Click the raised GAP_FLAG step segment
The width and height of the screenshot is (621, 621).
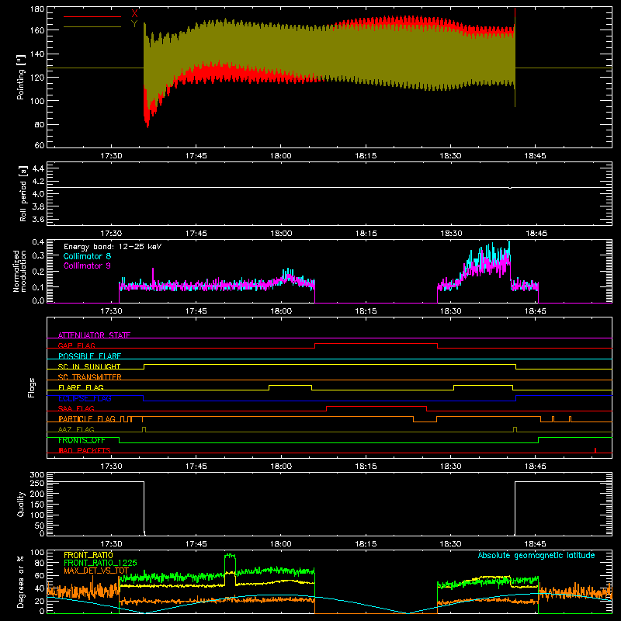coord(376,344)
